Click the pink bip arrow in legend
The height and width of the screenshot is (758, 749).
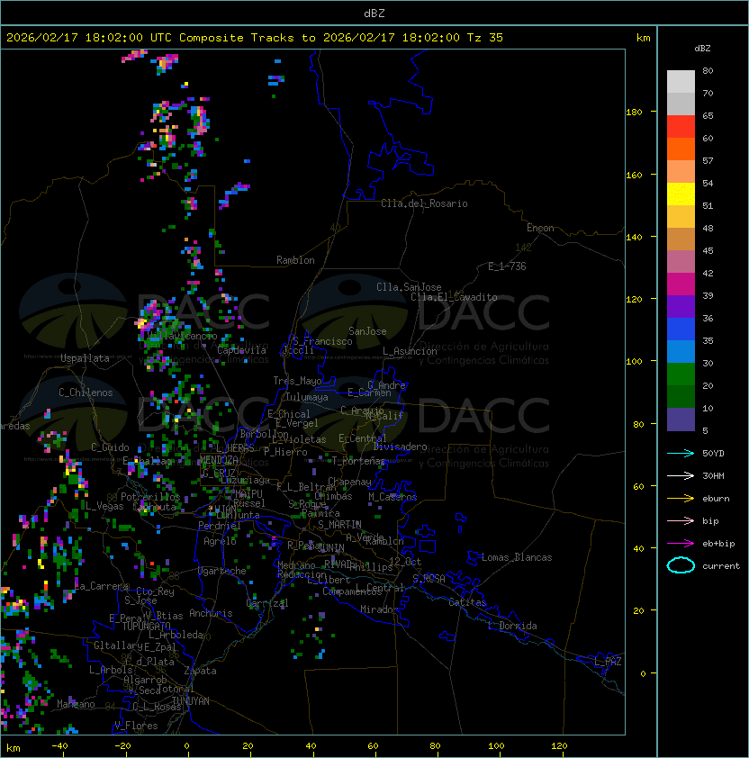click(x=681, y=521)
